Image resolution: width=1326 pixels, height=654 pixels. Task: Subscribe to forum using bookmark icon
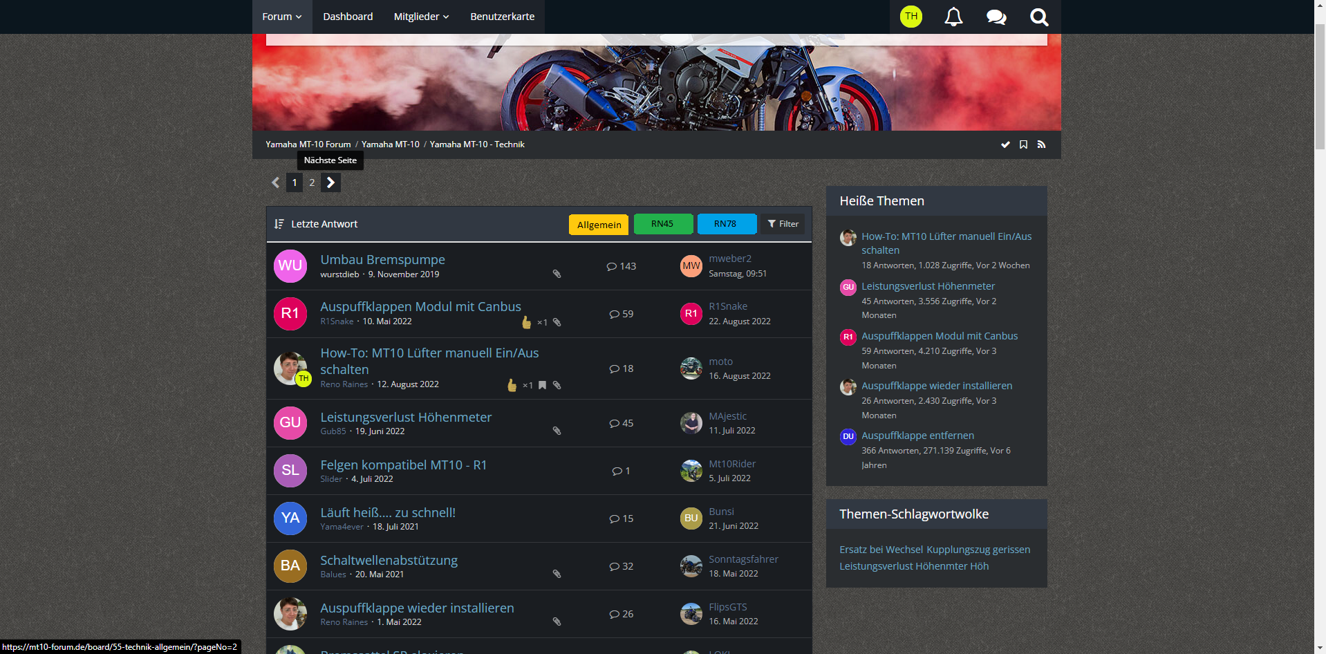[1023, 144]
